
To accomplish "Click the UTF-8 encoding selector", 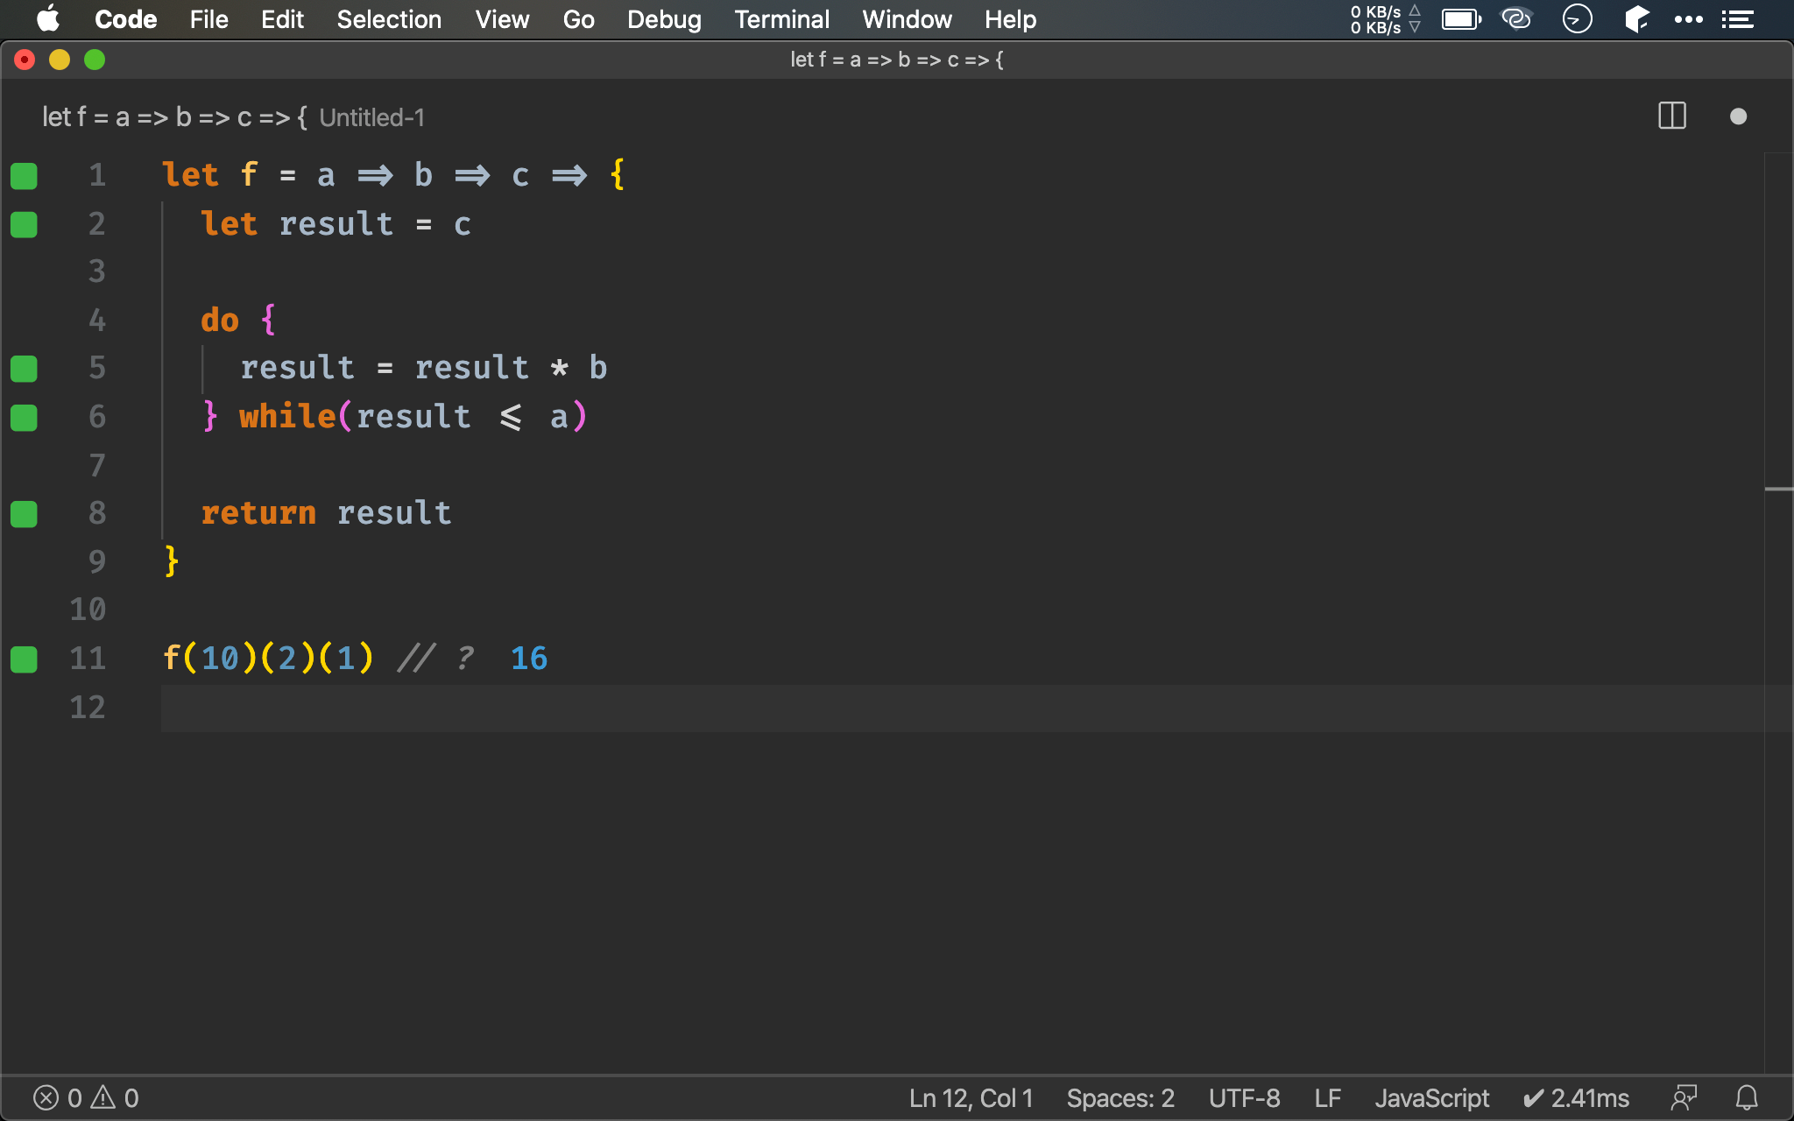I will coord(1244,1098).
